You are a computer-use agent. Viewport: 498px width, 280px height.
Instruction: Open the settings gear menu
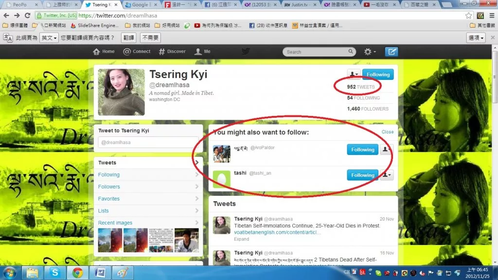[370, 52]
